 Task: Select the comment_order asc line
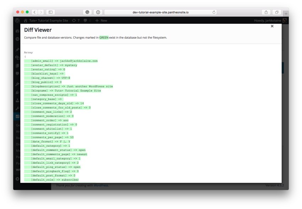[47, 120]
